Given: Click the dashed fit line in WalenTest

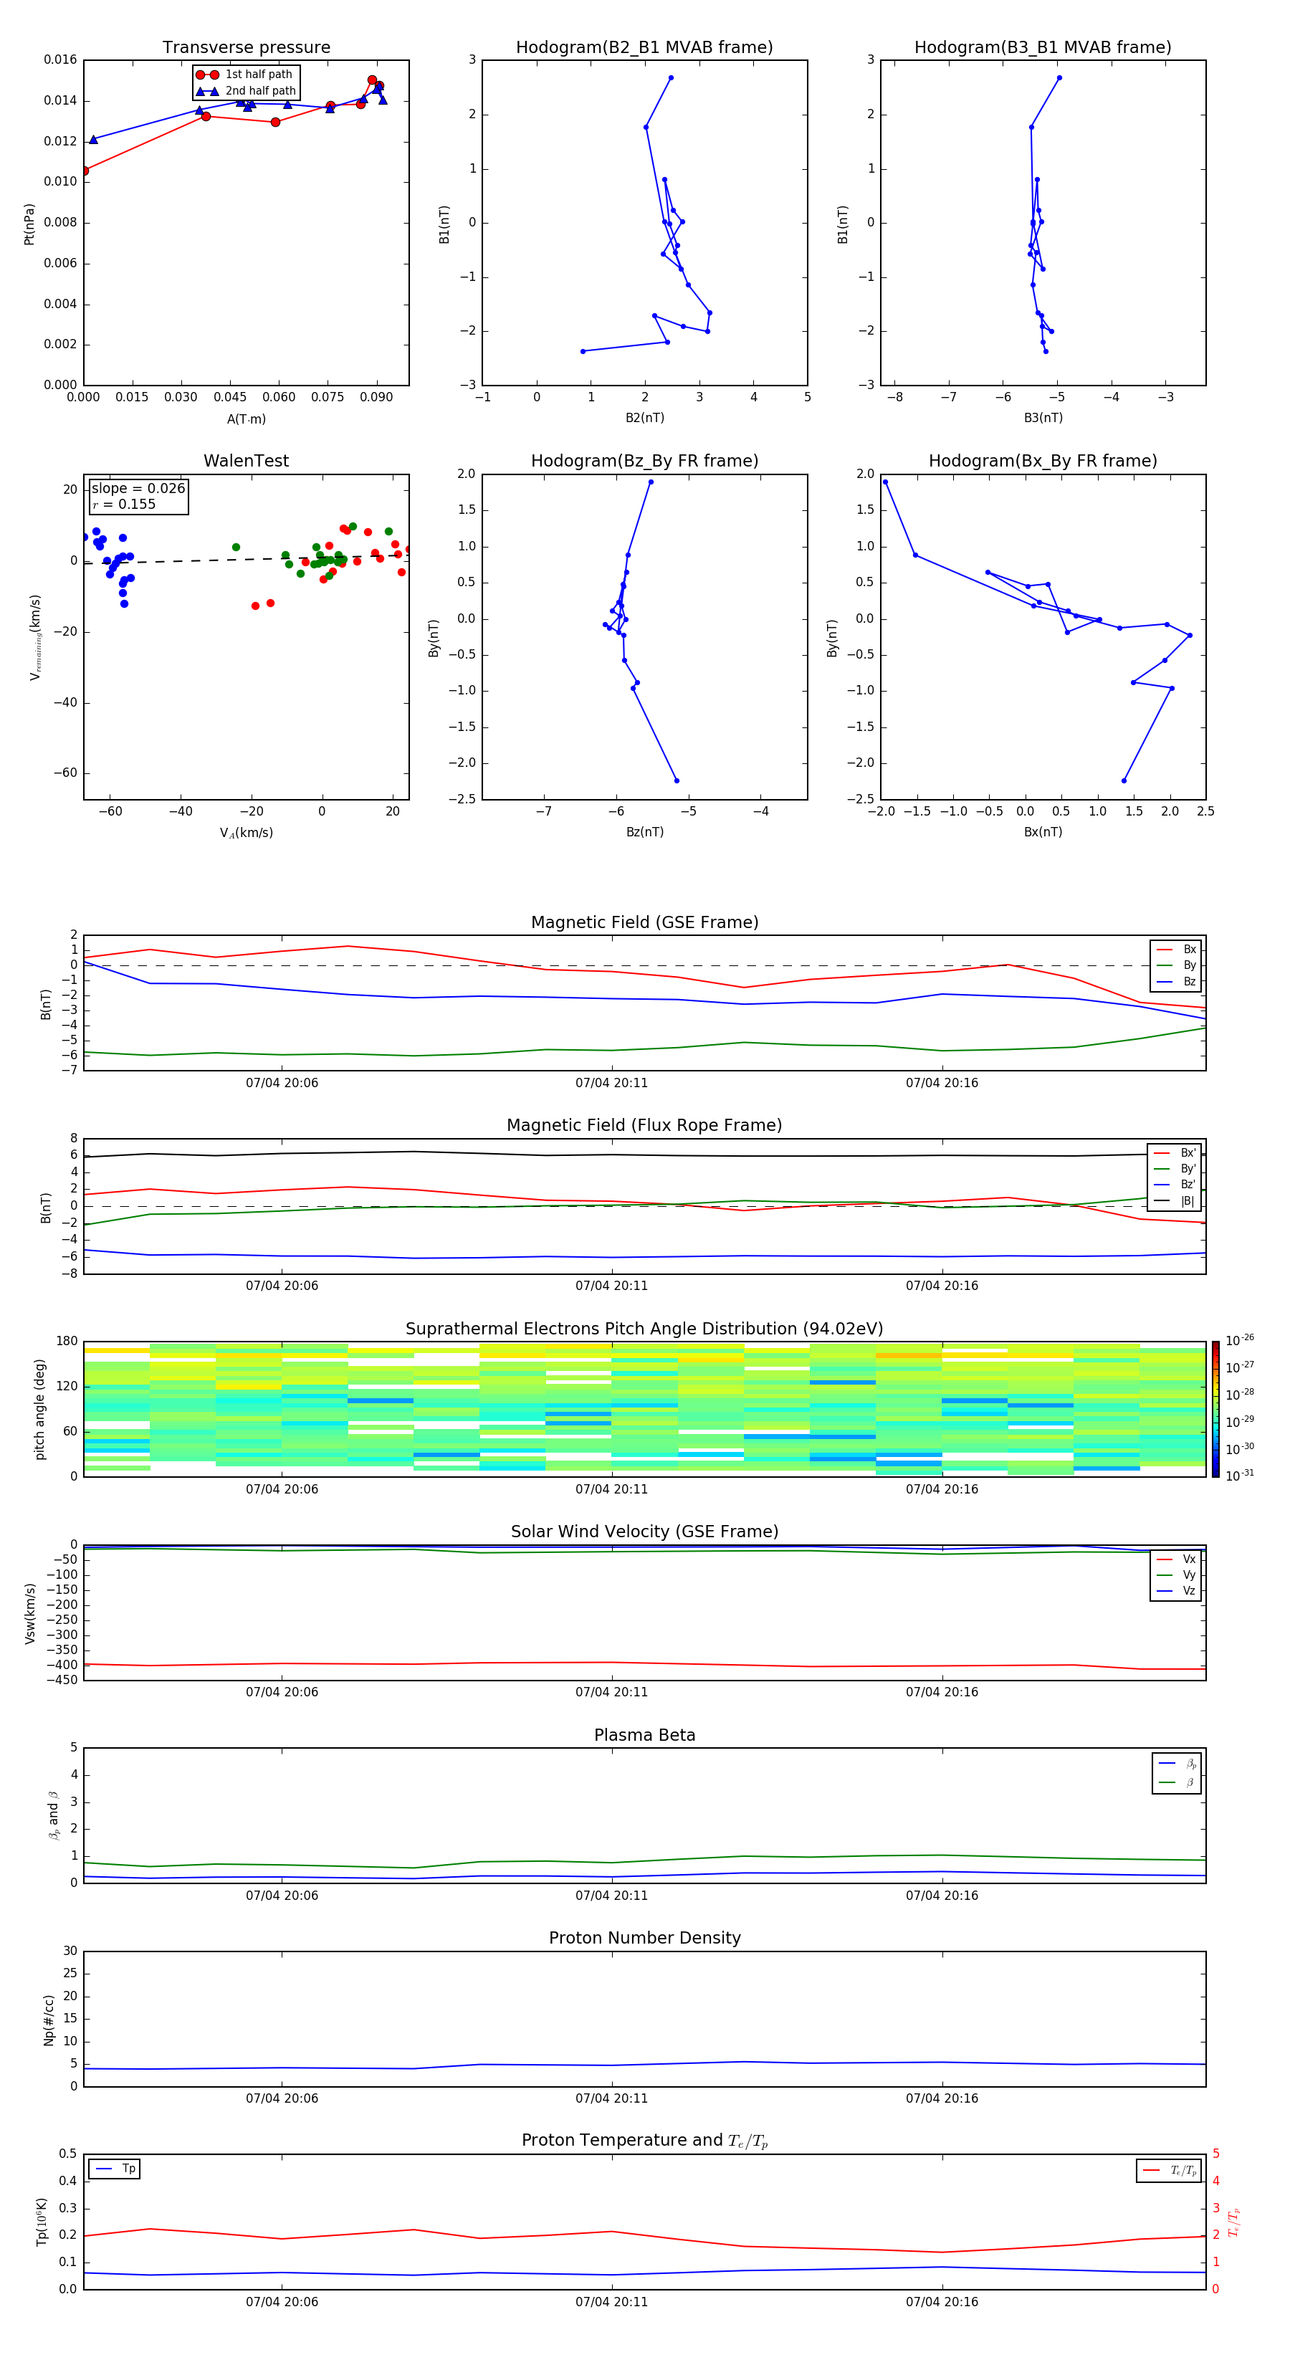Looking at the screenshot, I should coord(246,559).
